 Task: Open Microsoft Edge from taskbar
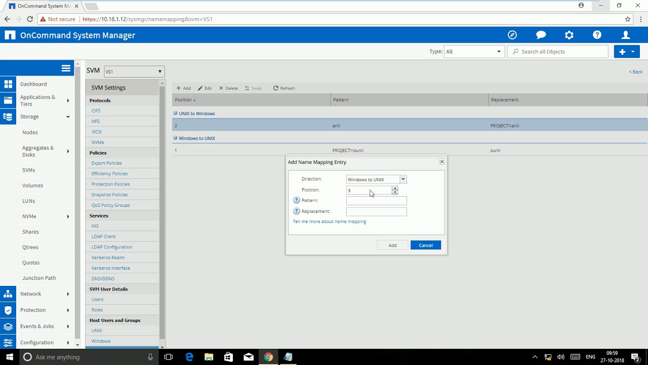189,357
